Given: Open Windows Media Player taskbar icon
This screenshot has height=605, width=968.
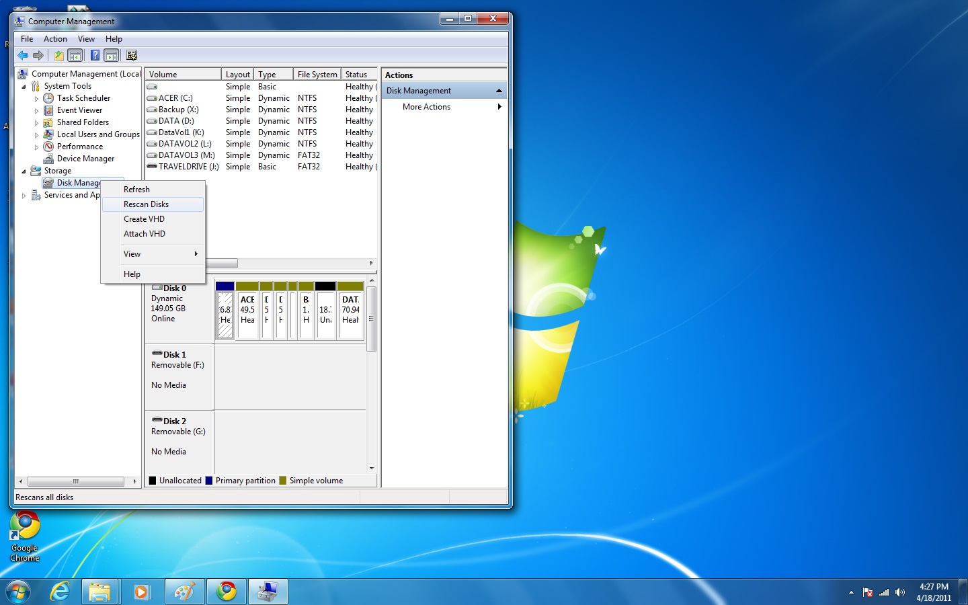Looking at the screenshot, I should 141,592.
